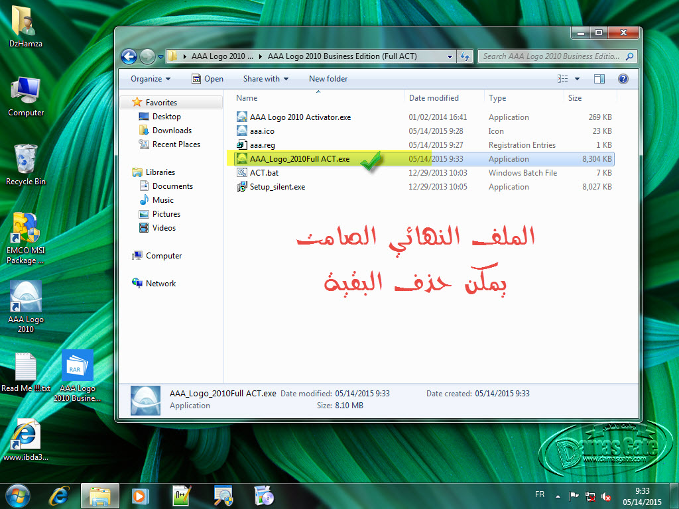
Task: Open the magnifier-and-shield app on taskbar
Action: point(223,496)
